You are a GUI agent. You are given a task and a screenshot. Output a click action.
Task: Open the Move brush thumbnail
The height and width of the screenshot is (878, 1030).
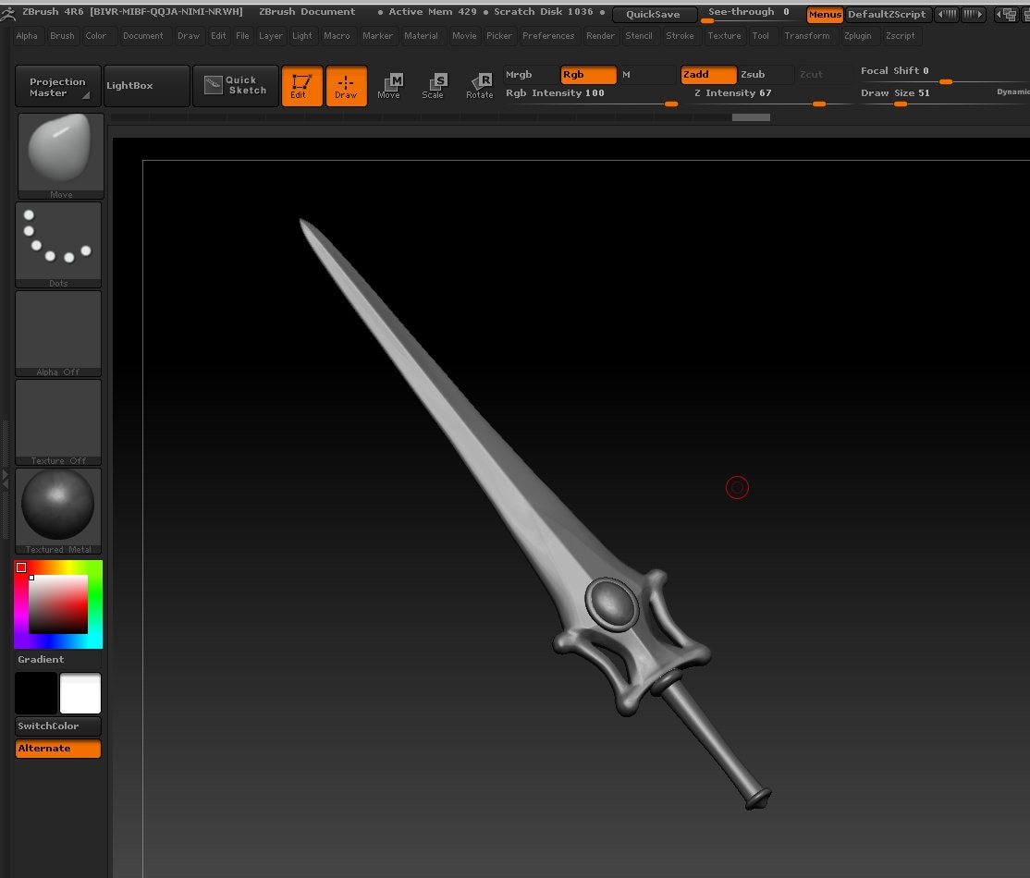click(60, 155)
